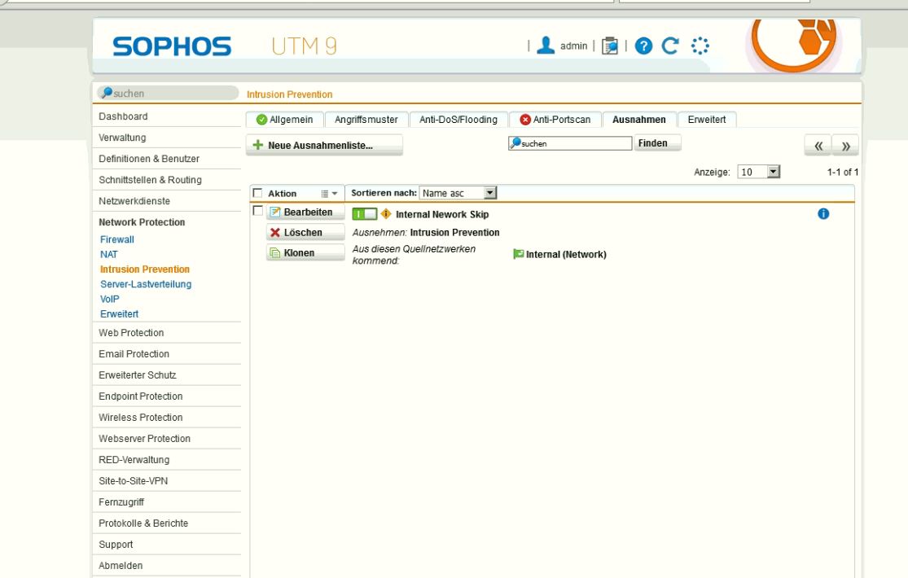908x578 pixels.
Task: Click the Neue Ausnahmenliste button
Action: (x=324, y=145)
